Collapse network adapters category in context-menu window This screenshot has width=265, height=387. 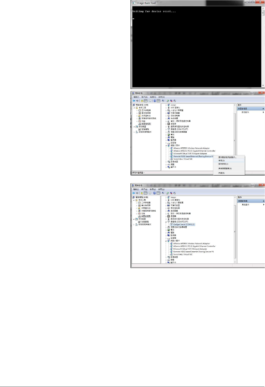click(166, 146)
